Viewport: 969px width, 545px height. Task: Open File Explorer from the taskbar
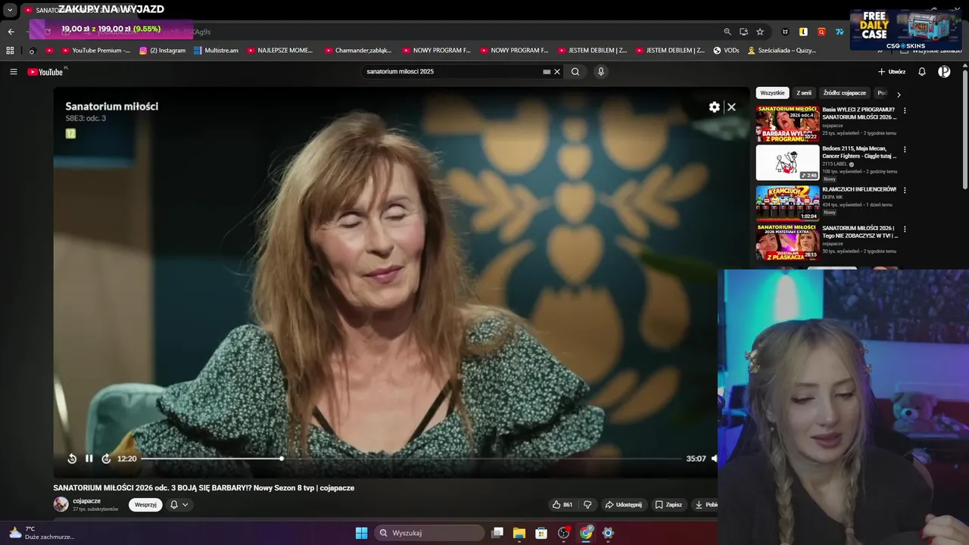pos(519,533)
